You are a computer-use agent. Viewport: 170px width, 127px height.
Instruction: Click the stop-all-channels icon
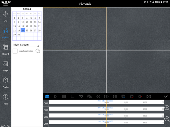[132, 97]
